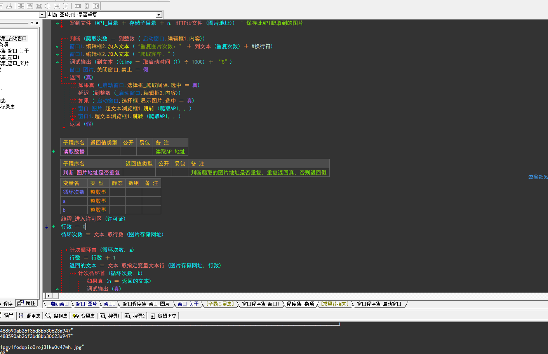
Task: Click the align components' horizontal centers icon
Action: coord(39,6)
